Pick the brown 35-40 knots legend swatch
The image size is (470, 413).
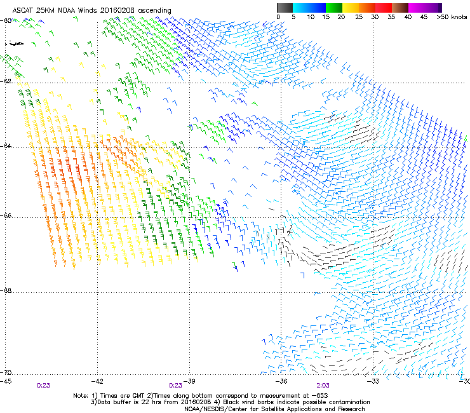tap(400, 8)
